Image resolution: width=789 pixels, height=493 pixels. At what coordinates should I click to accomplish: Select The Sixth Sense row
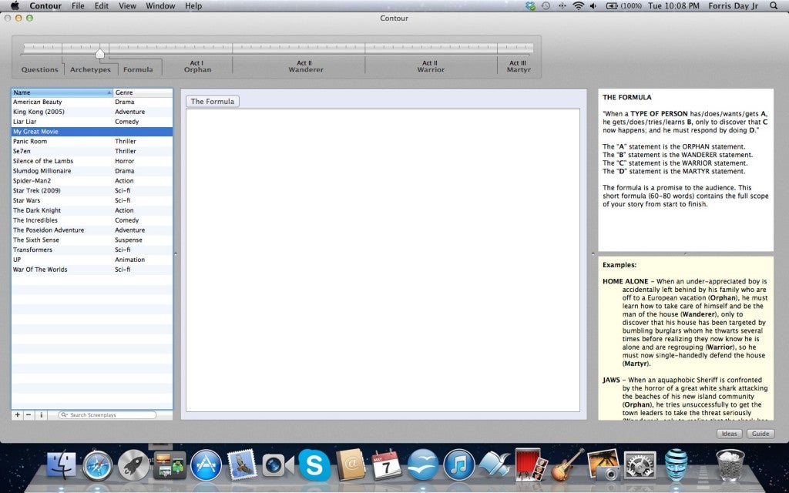92,240
